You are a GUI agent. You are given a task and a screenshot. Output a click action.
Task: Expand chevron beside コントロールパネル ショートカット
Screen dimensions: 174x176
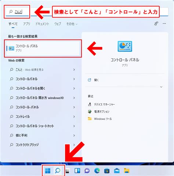[x=74, y=126]
